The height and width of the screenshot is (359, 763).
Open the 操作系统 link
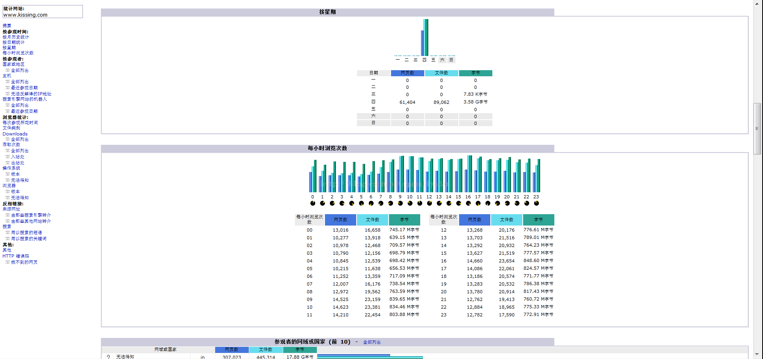tap(11, 168)
